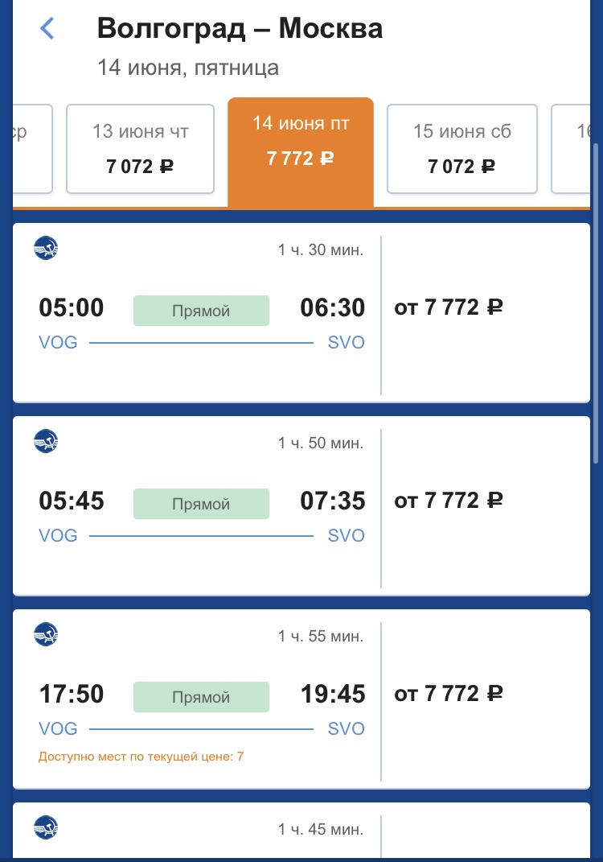Screen dimensions: 603x862
Task: Open the partially visible ср date tab
Action: 32,149
